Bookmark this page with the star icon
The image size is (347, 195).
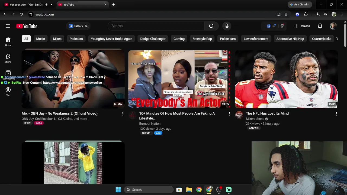pyautogui.click(x=286, y=14)
